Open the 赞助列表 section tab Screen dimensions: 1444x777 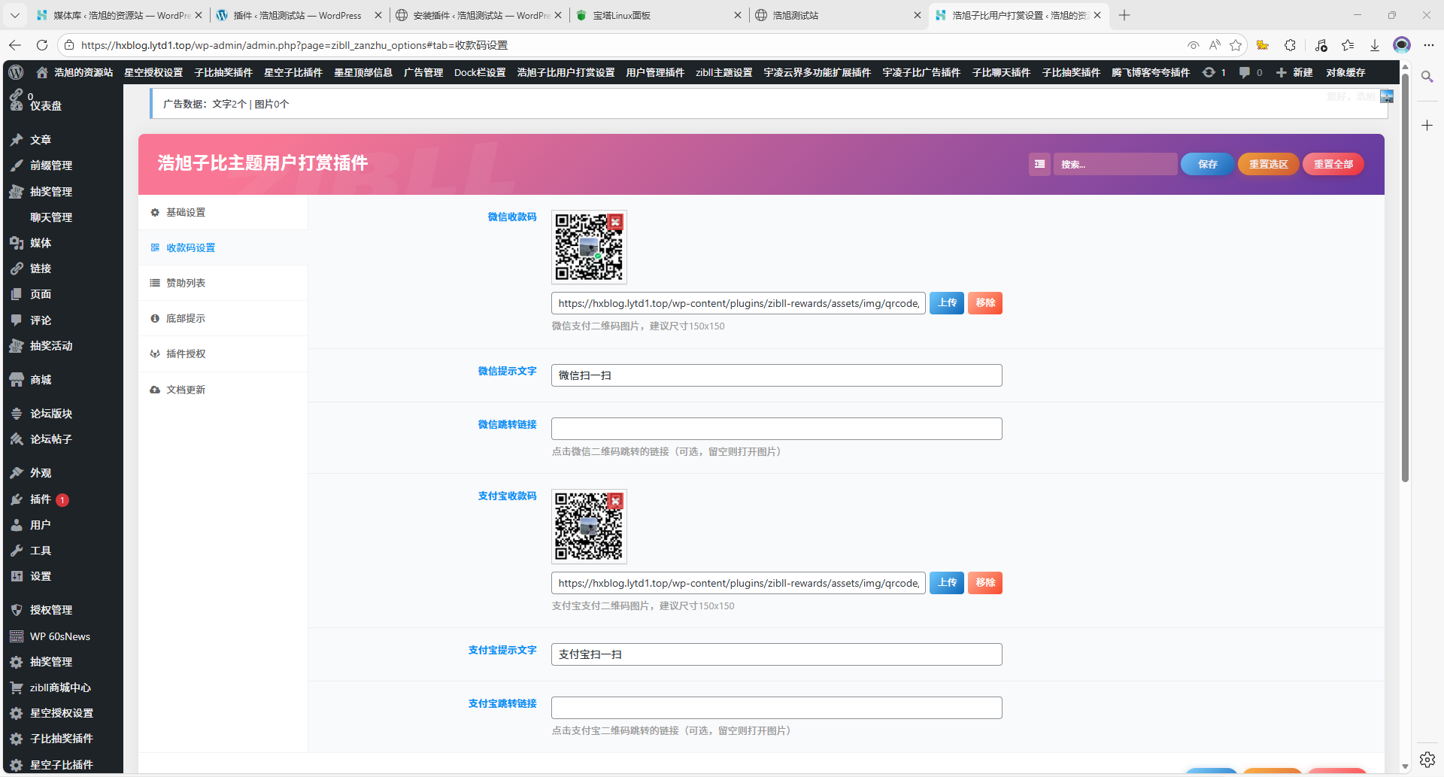pos(186,284)
